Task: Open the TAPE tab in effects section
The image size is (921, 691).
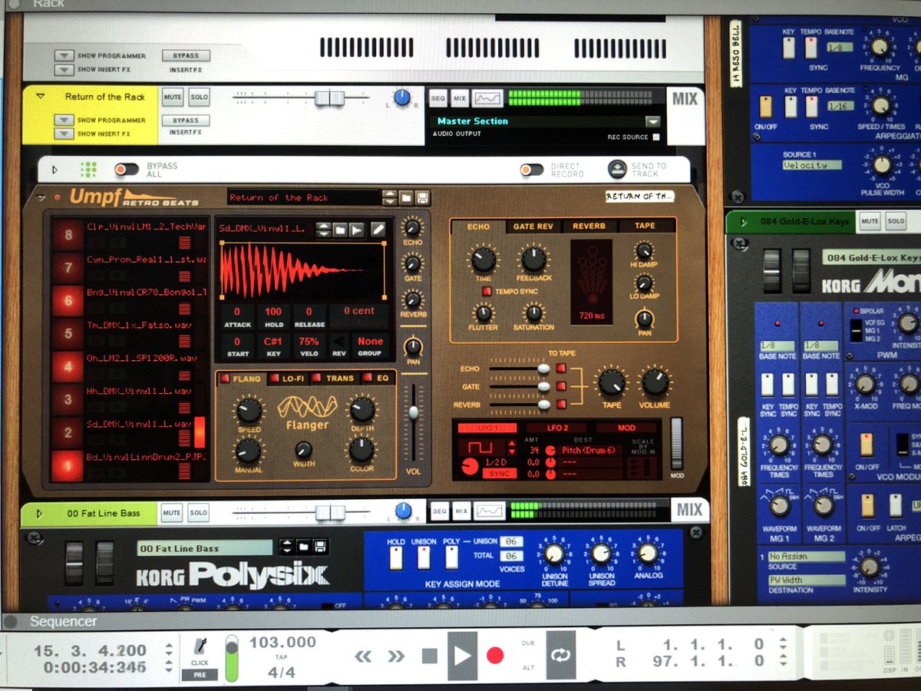Action: [645, 226]
